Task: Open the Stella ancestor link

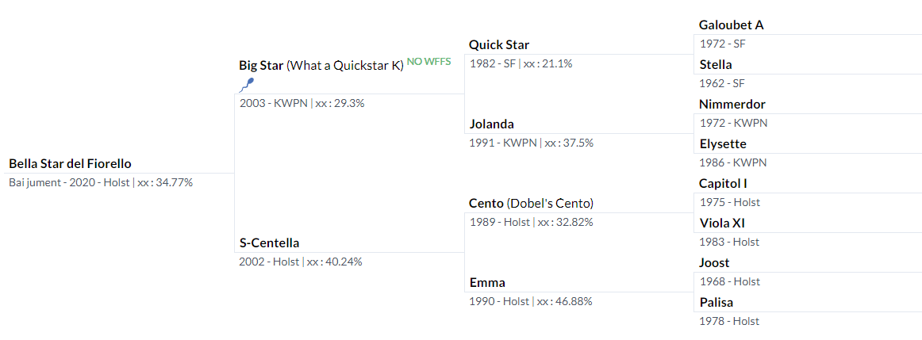Action: click(x=715, y=65)
